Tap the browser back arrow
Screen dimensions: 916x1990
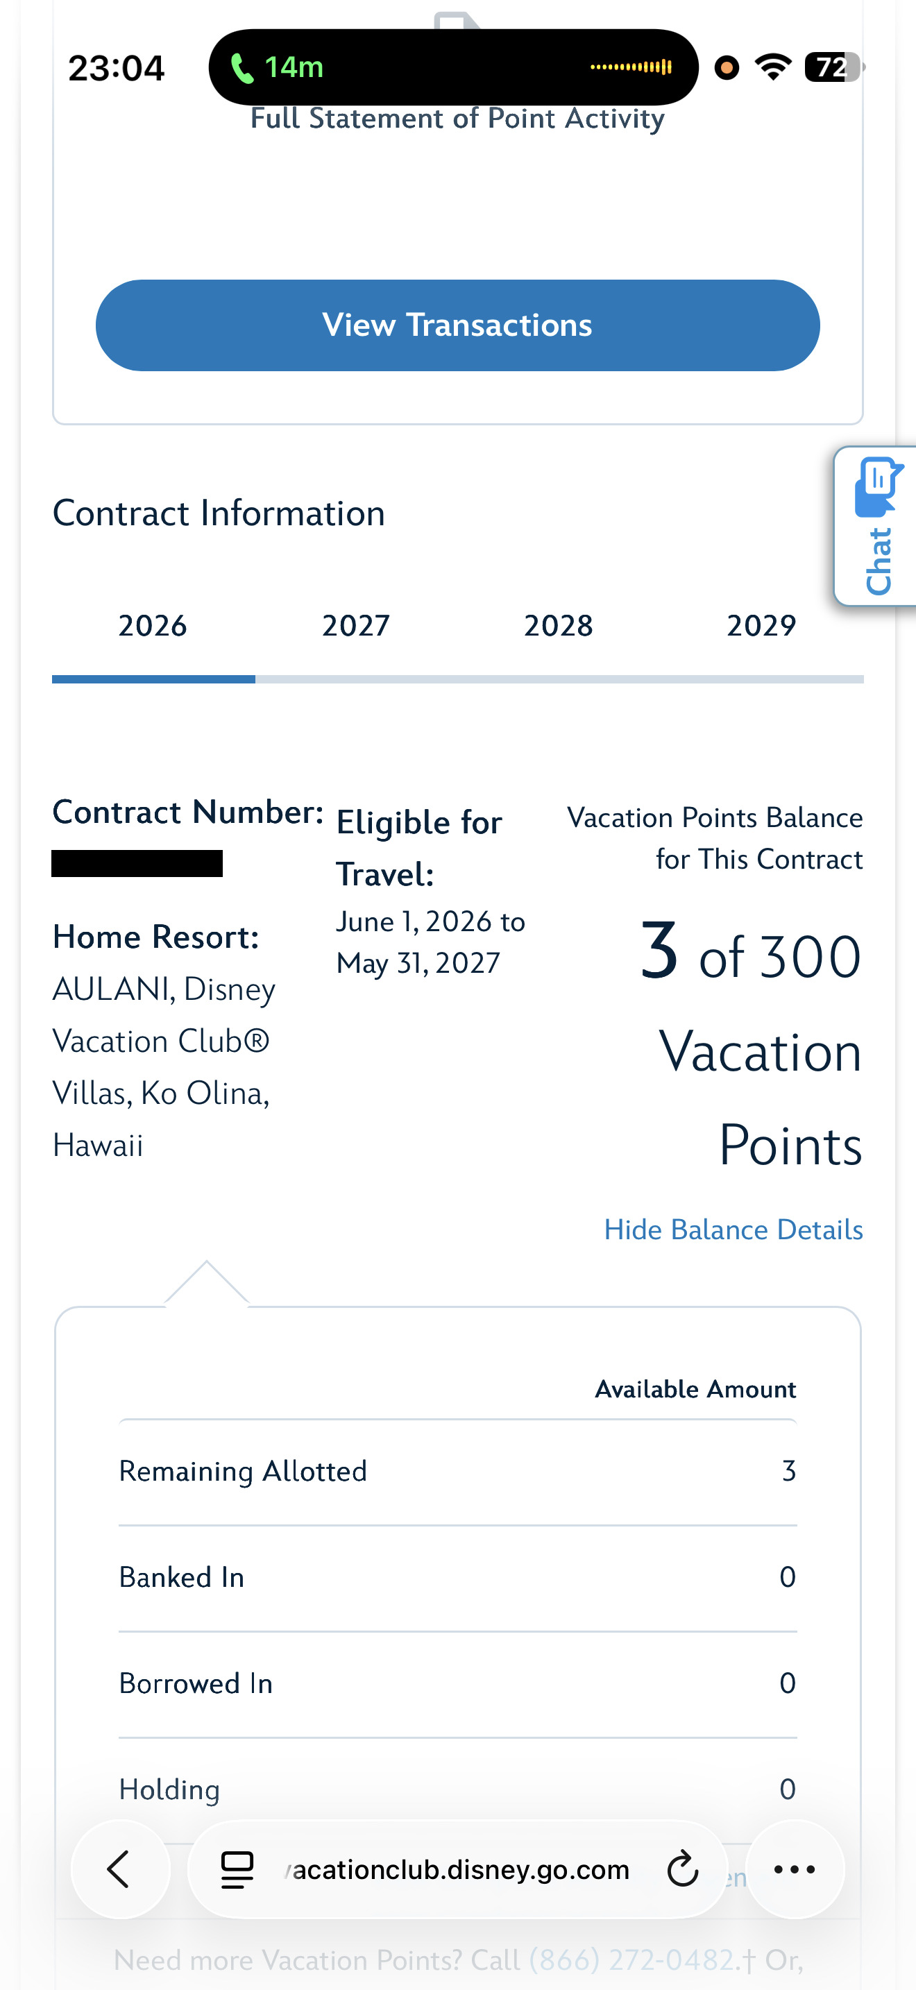tap(120, 1869)
